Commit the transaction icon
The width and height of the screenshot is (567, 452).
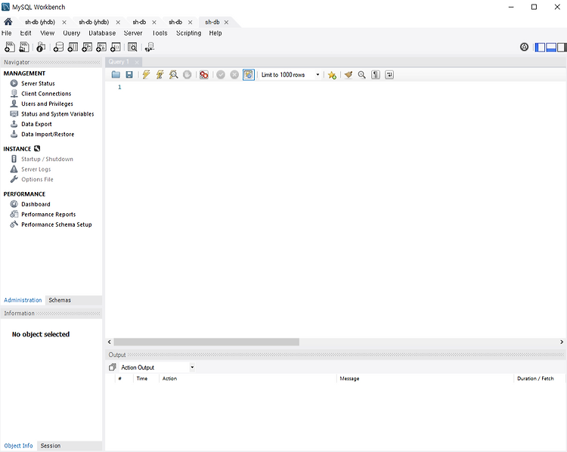click(221, 75)
